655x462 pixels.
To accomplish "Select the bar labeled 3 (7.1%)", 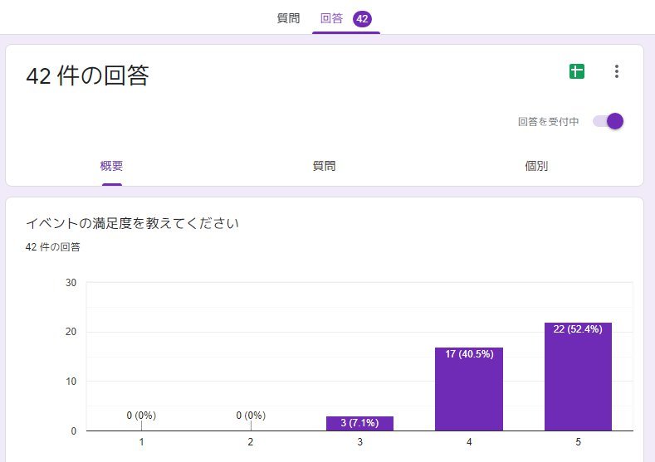I will pyautogui.click(x=359, y=423).
